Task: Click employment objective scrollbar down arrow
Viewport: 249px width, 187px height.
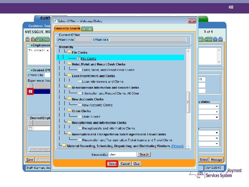Action: (219, 62)
